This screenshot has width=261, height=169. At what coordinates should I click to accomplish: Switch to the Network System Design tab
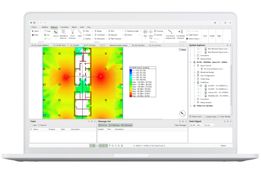(x=119, y=45)
